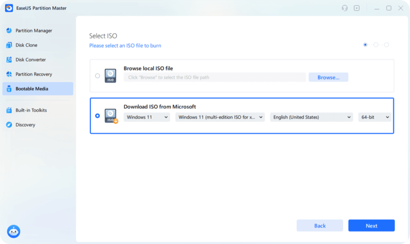410x244 pixels.
Task: Go to Partition Manager section
Action: click(38, 30)
